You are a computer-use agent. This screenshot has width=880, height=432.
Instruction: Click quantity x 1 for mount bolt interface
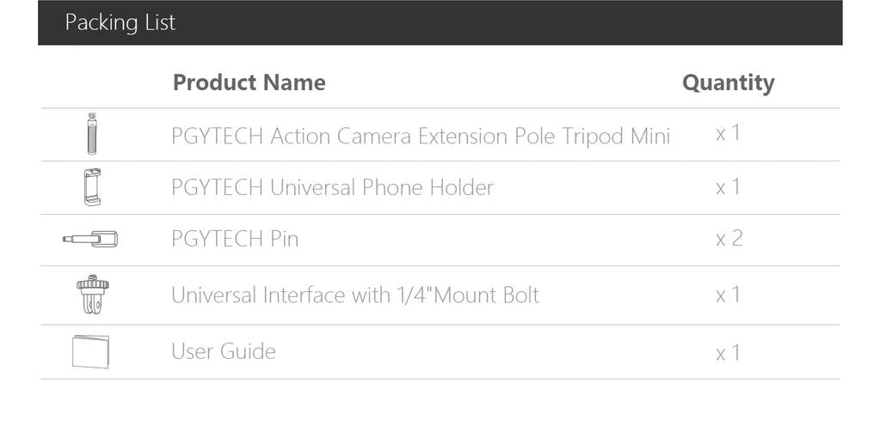click(729, 295)
